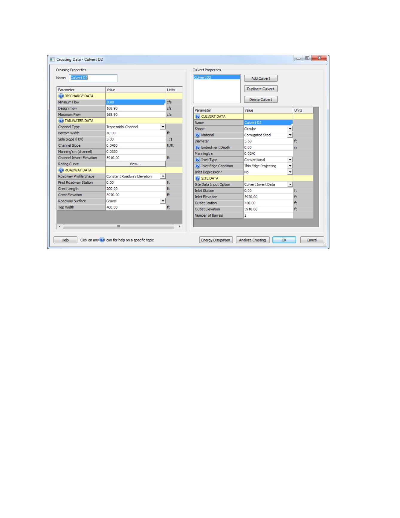Open Rating Curve View button
Image resolution: width=400 pixels, height=518 pixels.
click(x=135, y=164)
